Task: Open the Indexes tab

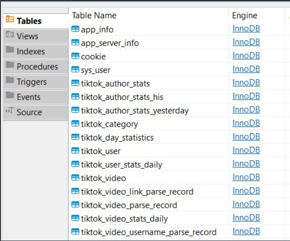Action: coord(36,51)
